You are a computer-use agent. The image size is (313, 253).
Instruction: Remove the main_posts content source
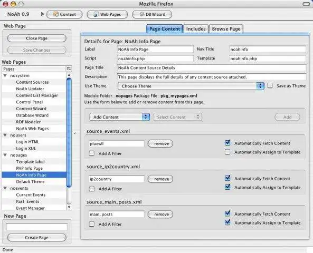pos(160,215)
